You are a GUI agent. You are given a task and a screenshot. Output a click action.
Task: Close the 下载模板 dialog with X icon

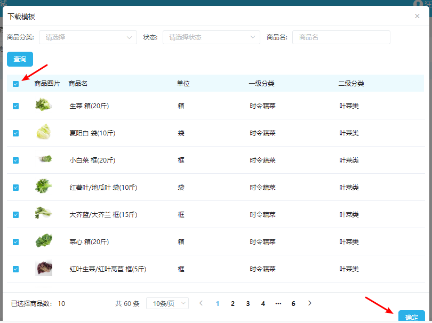click(x=417, y=16)
